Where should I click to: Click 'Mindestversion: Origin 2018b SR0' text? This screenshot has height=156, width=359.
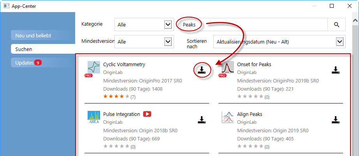140,131
